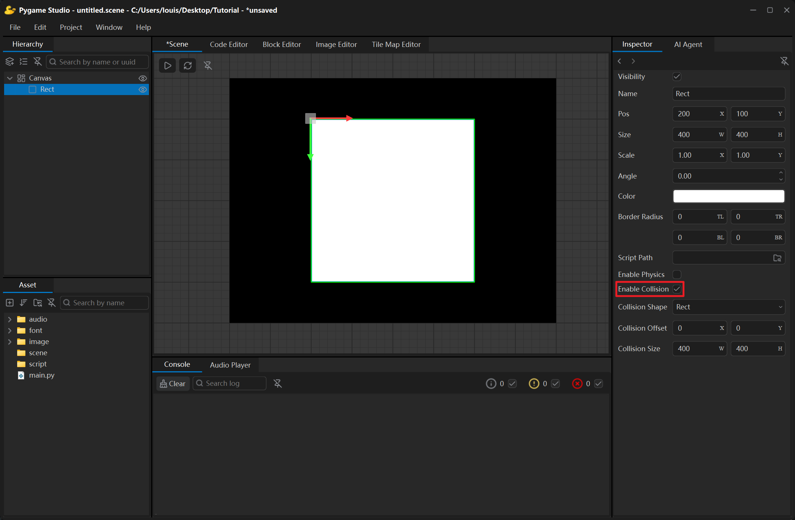Click the gray origin handle on the canvas
The height and width of the screenshot is (520, 795).
click(311, 119)
